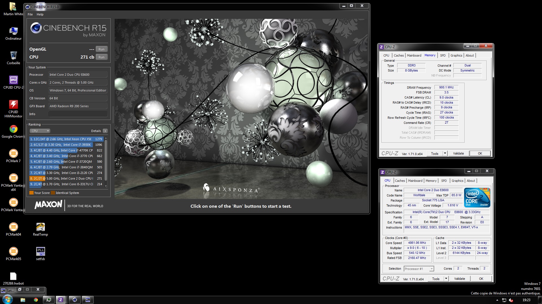Open Memory tab in lower CPU-Z
Screen dimensions: 542x304
(x=431, y=181)
